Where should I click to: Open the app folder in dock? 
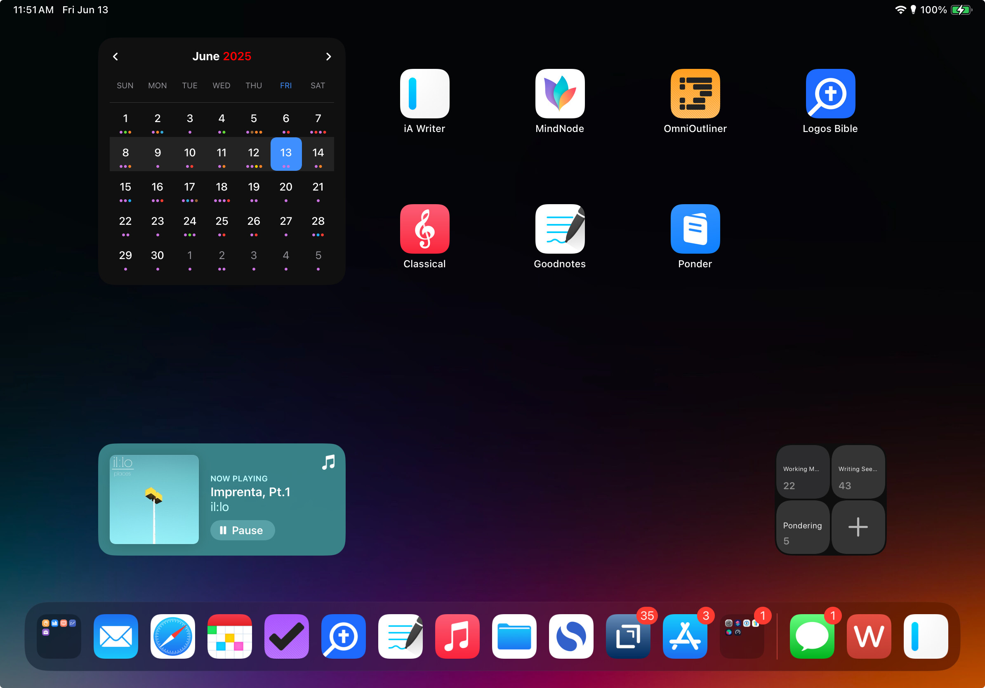pos(59,636)
